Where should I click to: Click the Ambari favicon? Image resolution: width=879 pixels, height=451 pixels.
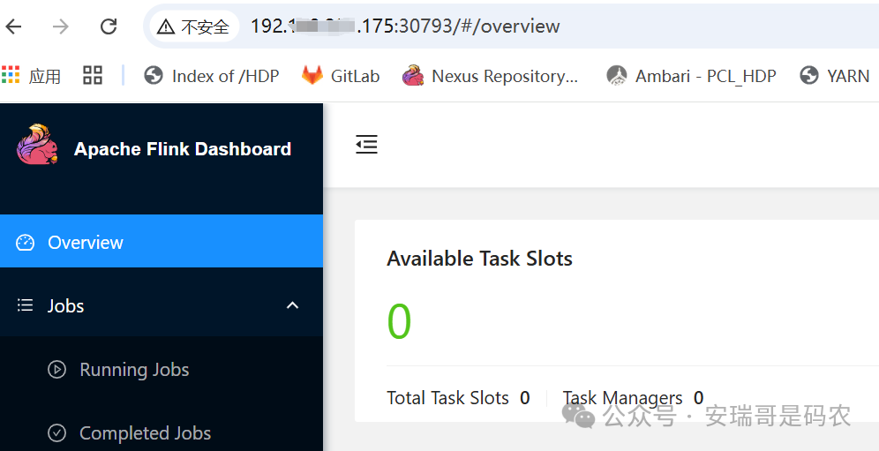[617, 75]
